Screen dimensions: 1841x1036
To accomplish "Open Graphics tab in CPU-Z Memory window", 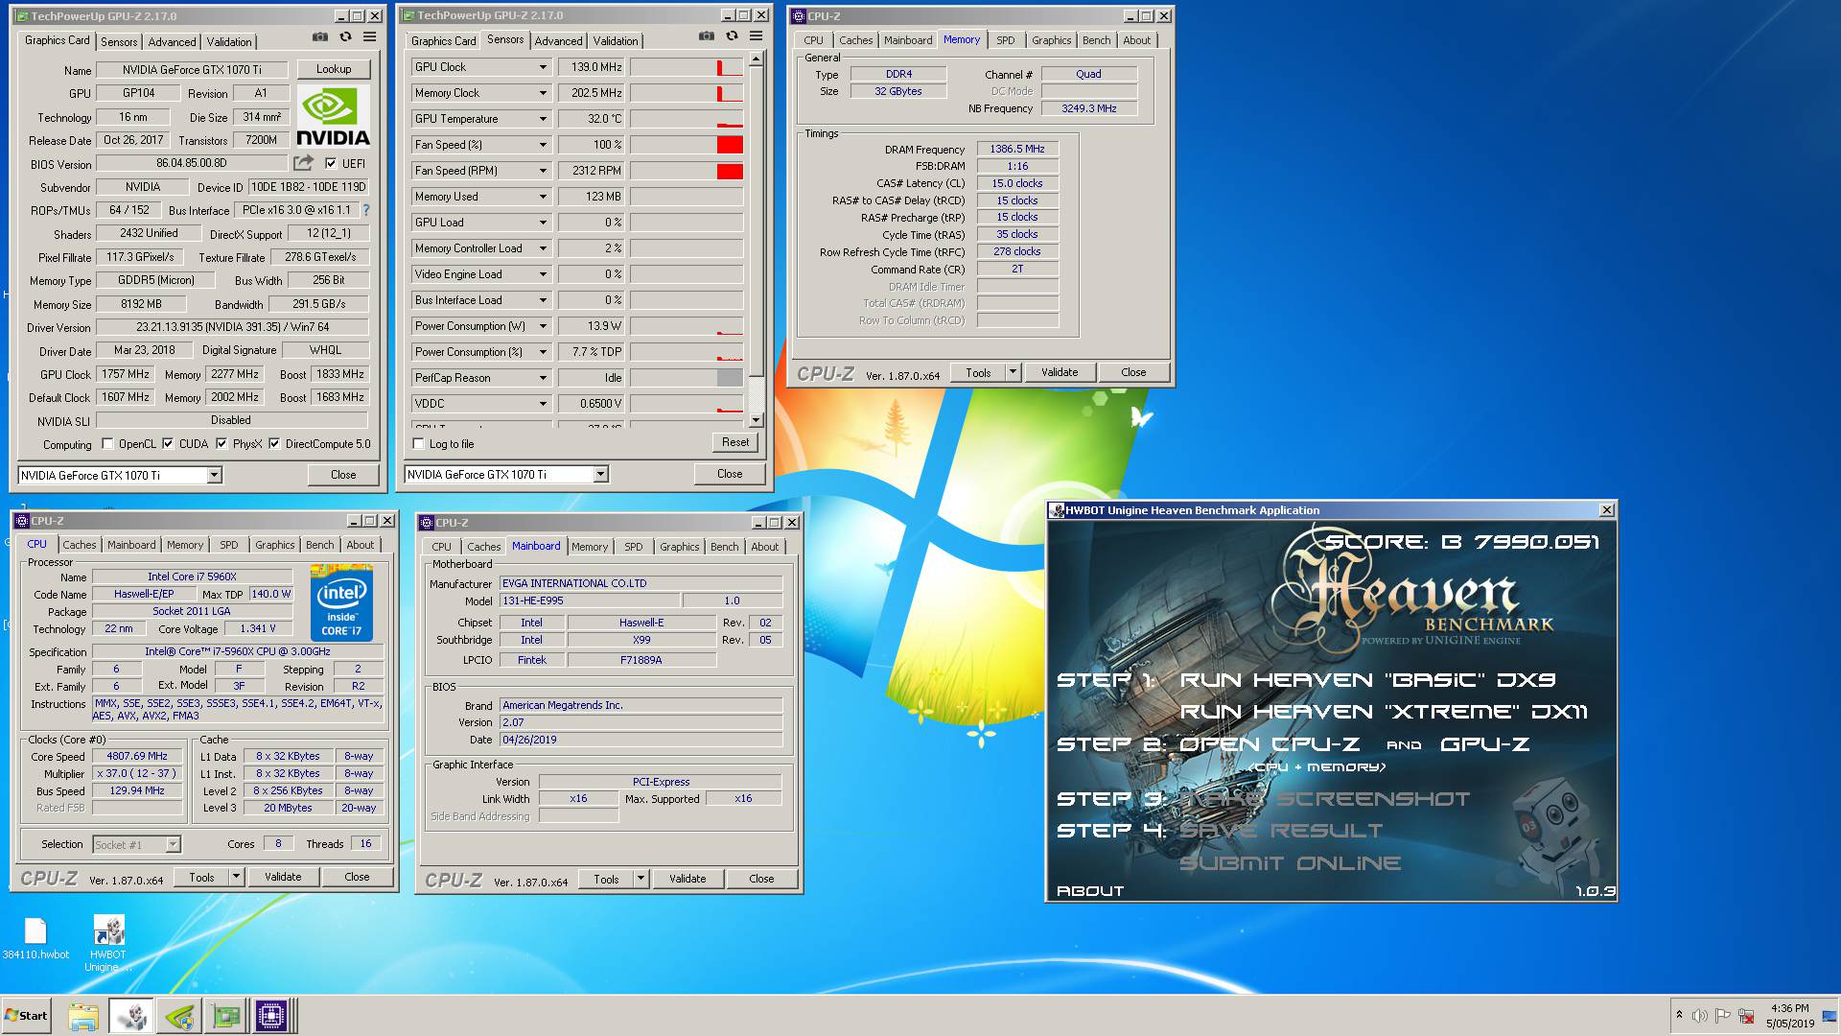I will pos(1051,40).
